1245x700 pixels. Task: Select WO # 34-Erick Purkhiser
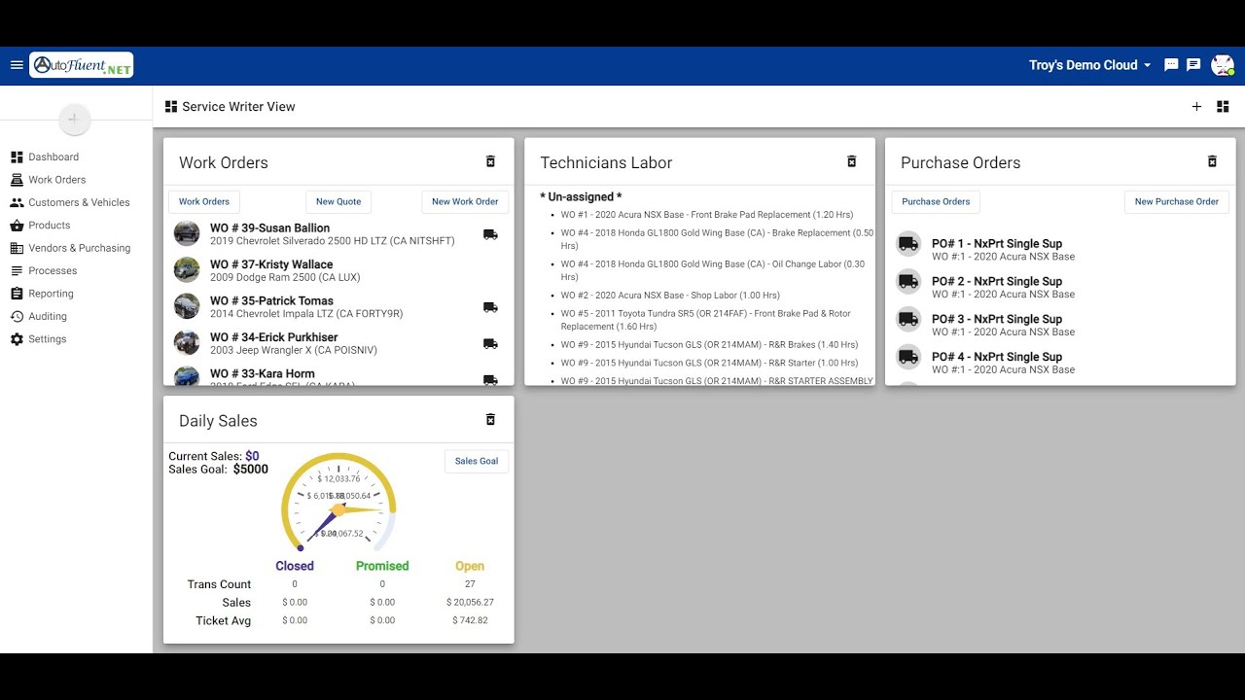tap(274, 337)
